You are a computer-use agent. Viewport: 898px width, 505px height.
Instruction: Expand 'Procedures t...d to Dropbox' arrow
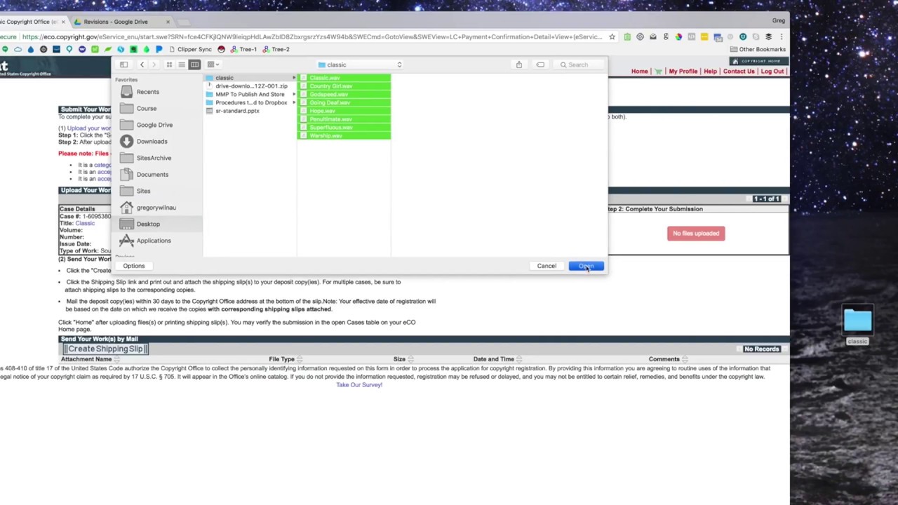tap(294, 102)
